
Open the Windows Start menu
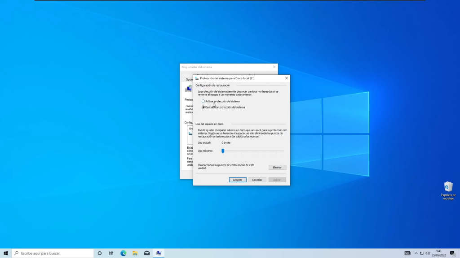tap(6, 253)
